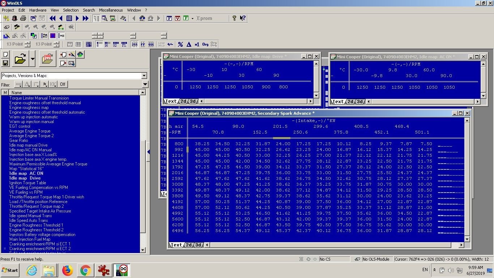Click the down arrow of map list scrollbar
Image resolution: width=494 pixels, height=278 pixels.
142,250
